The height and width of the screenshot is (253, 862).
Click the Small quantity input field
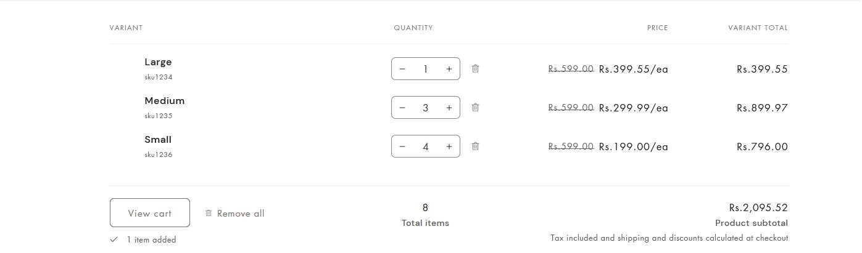click(426, 147)
